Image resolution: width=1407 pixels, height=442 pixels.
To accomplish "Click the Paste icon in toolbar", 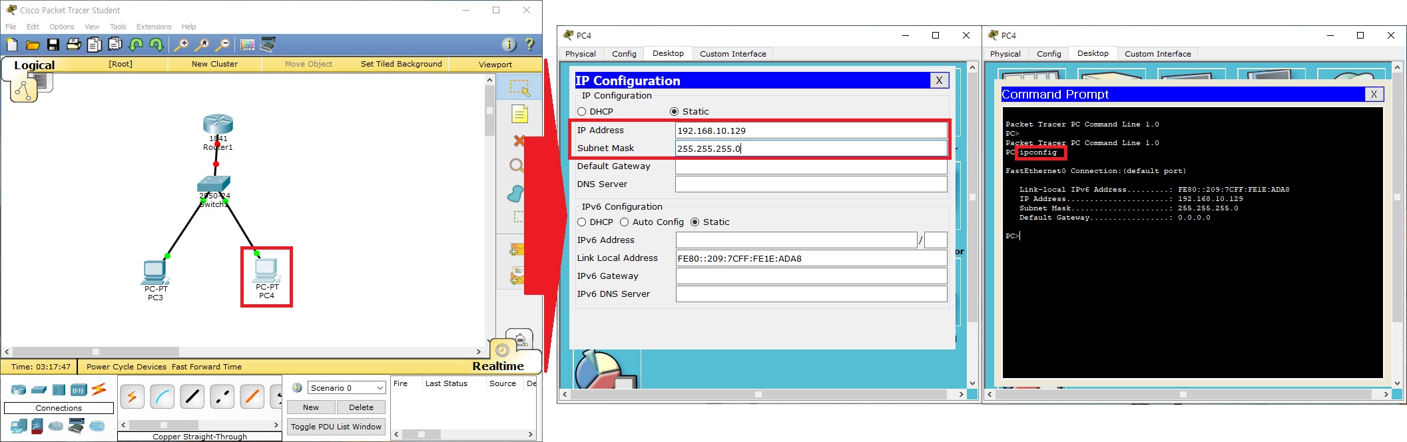I will pyautogui.click(x=115, y=45).
